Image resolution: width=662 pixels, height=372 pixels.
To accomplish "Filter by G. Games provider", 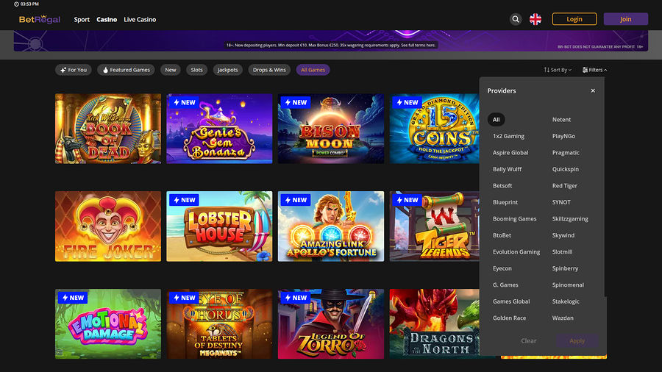I will [505, 285].
